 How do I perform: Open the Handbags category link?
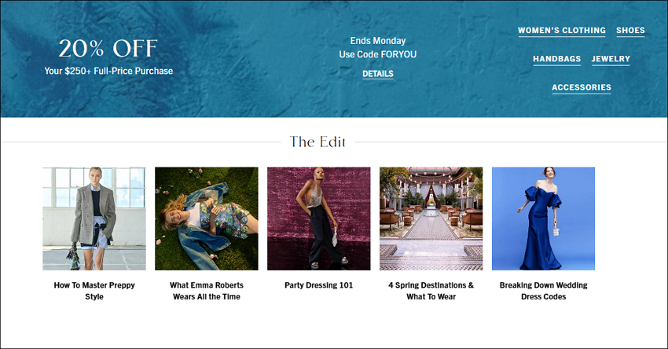coord(557,59)
